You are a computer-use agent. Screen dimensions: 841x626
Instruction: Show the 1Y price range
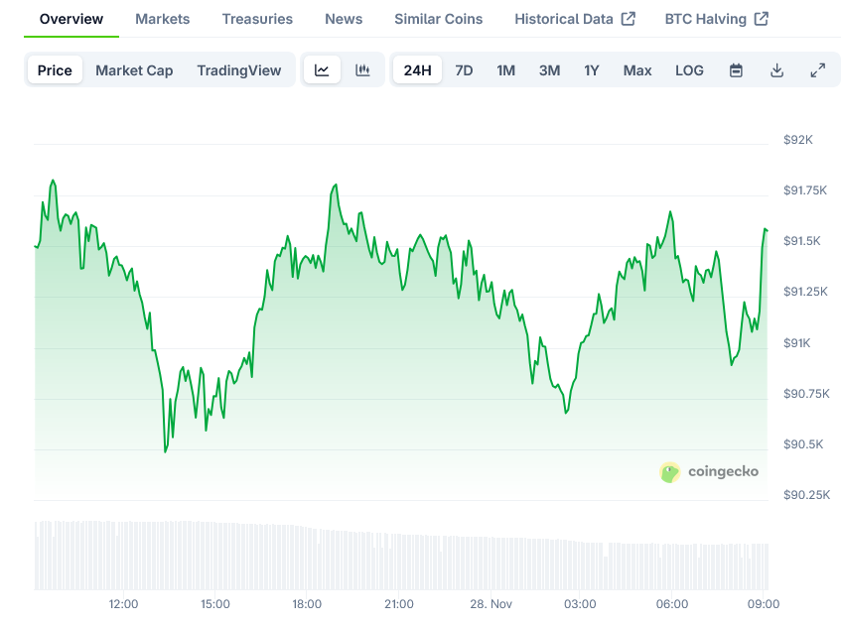pos(591,70)
